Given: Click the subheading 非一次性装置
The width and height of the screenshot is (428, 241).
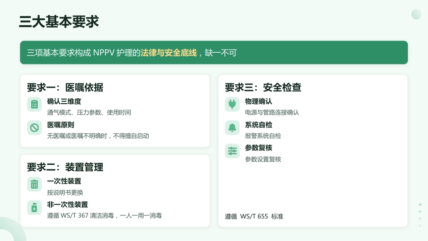Looking at the screenshot, I should [x=68, y=205].
